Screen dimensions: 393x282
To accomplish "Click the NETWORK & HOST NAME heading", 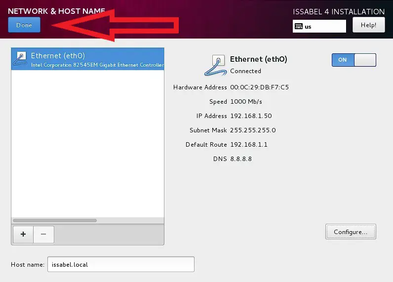I will [x=56, y=11].
